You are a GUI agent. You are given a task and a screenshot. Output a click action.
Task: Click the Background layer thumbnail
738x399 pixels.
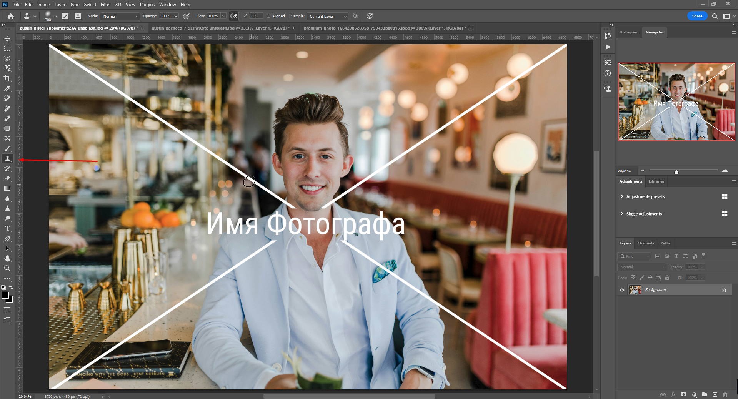tap(635, 290)
